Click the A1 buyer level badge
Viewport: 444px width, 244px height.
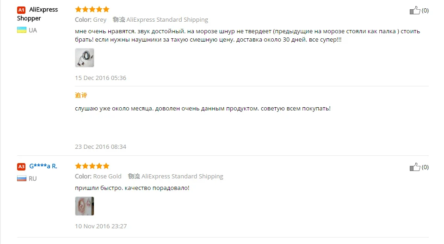[21, 10]
